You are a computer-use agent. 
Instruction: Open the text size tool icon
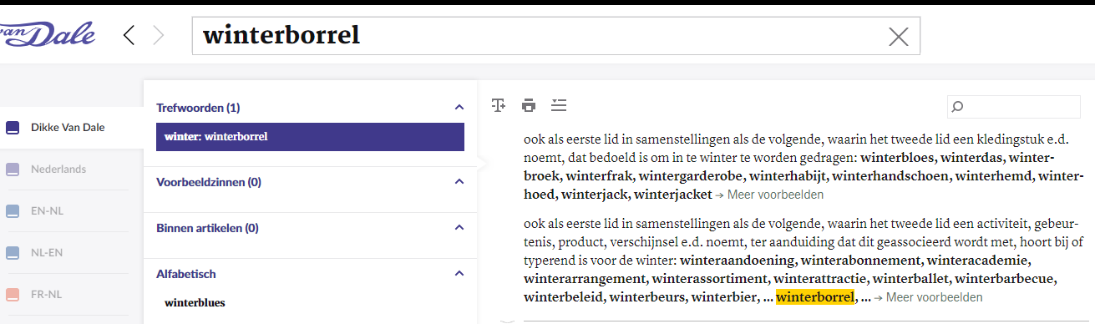point(499,104)
